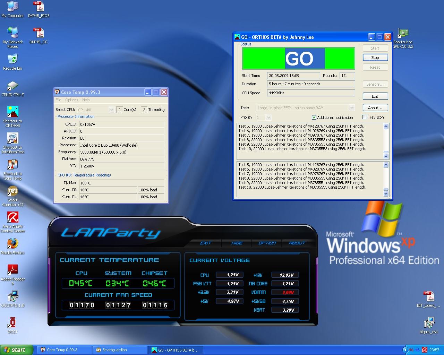Open the DKP45_OC PDF file

(39, 36)
